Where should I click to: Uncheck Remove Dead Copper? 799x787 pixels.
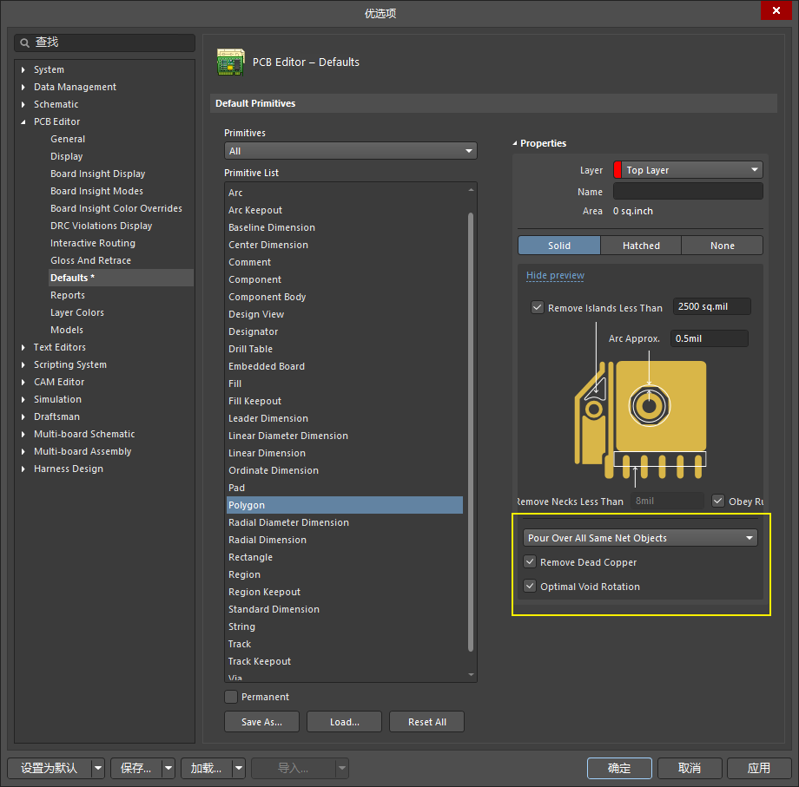tap(530, 562)
